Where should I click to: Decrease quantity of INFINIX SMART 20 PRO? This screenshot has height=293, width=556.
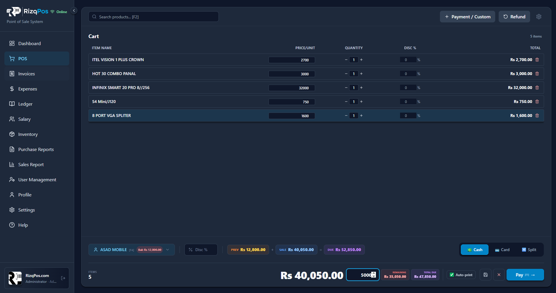pyautogui.click(x=346, y=88)
